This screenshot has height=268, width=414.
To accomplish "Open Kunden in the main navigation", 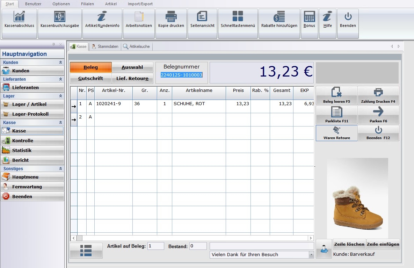I will [32, 71].
